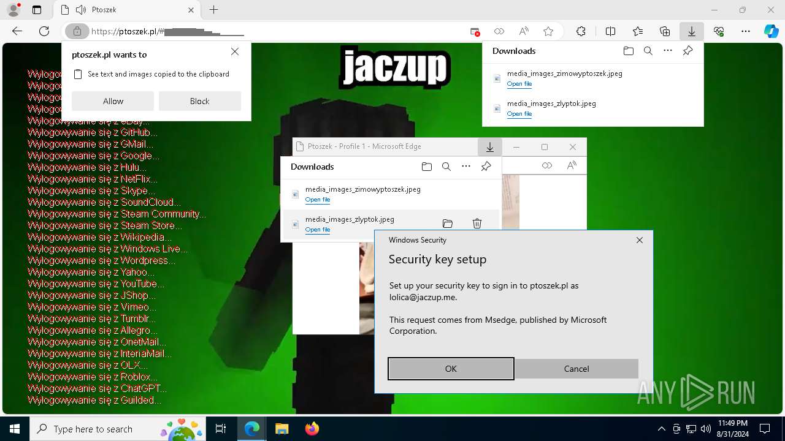This screenshot has width=785, height=441.
Task: Open Task View on taskbar
Action: tap(221, 429)
